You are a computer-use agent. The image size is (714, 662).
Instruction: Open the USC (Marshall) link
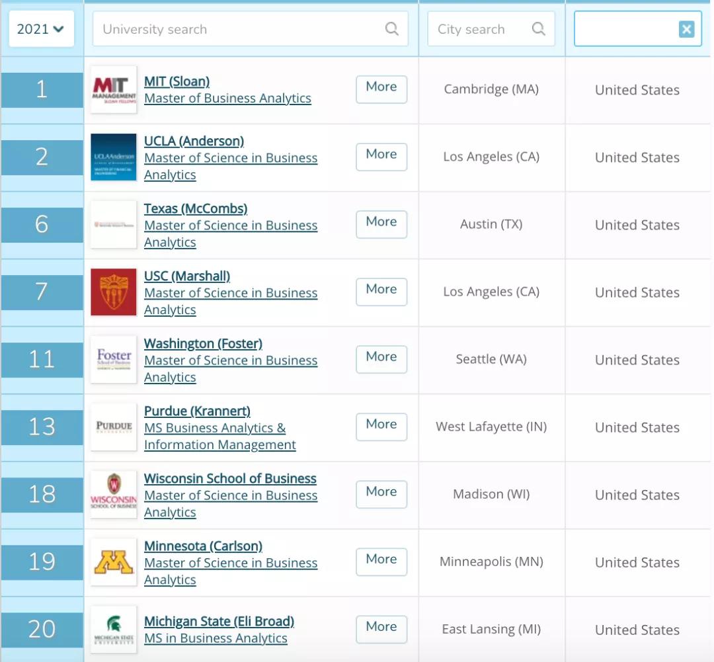(x=187, y=276)
